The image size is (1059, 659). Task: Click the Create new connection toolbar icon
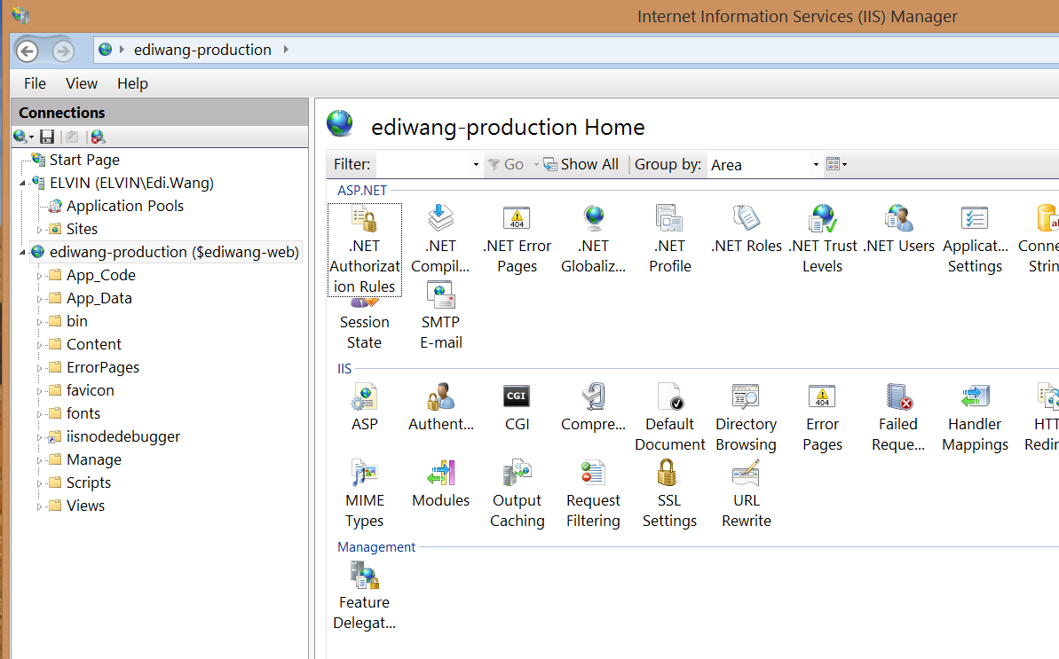pos(22,137)
